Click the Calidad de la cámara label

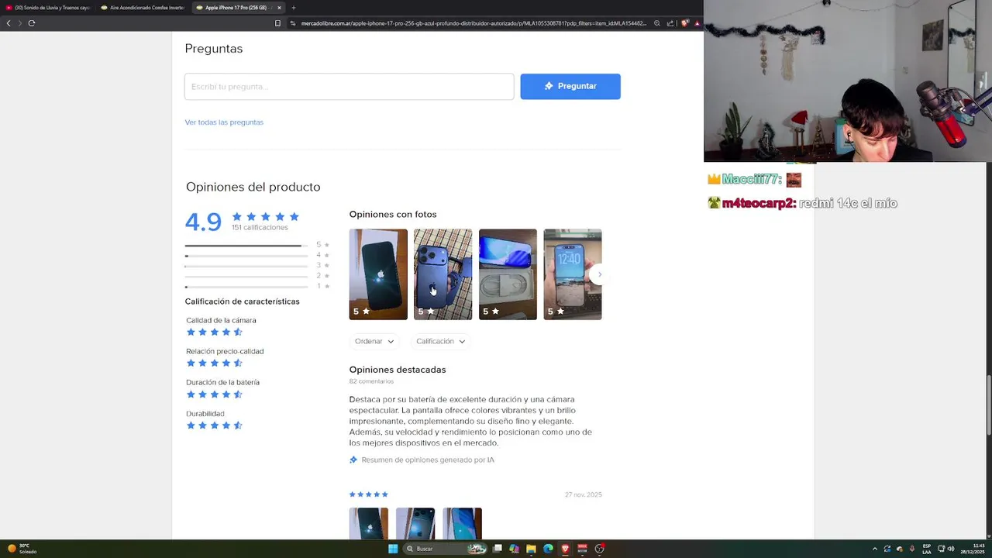221,320
